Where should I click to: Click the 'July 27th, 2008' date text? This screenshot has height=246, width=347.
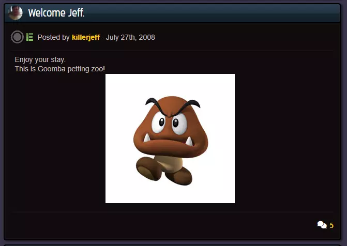[x=130, y=37]
